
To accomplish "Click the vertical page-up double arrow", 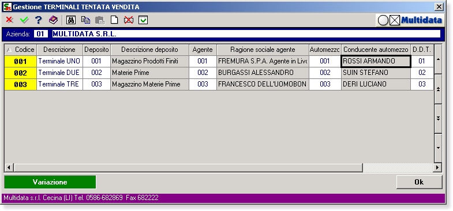I will click(x=438, y=89).
